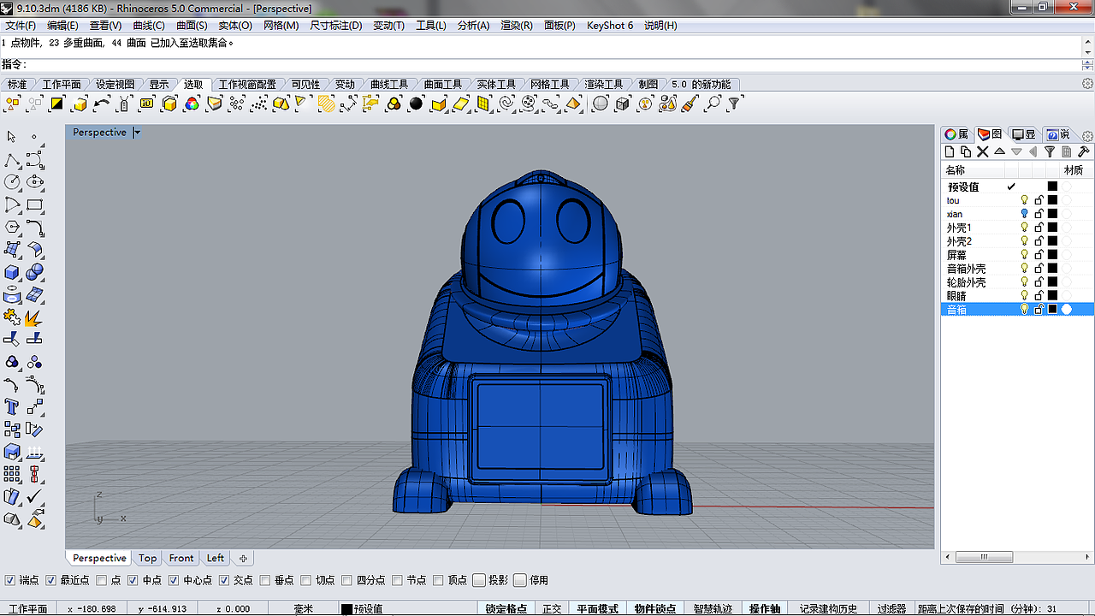Click the check mark tool icon
The image size is (1095, 616).
(35, 496)
